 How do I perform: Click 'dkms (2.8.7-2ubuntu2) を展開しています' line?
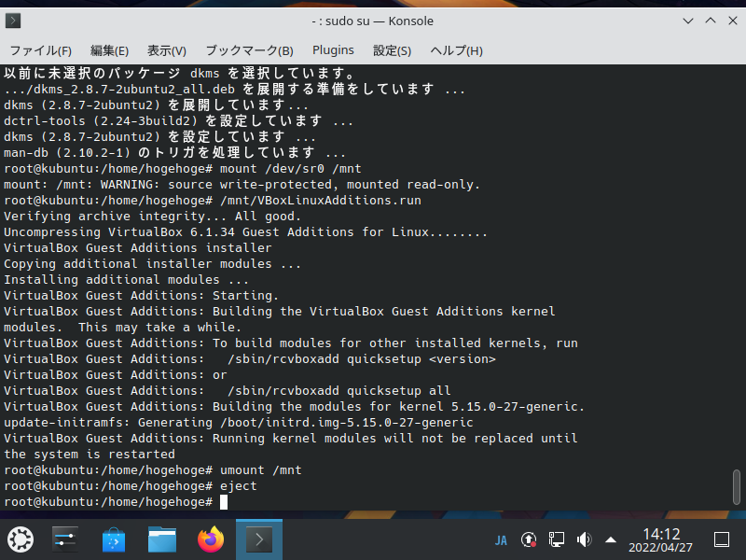(156, 105)
